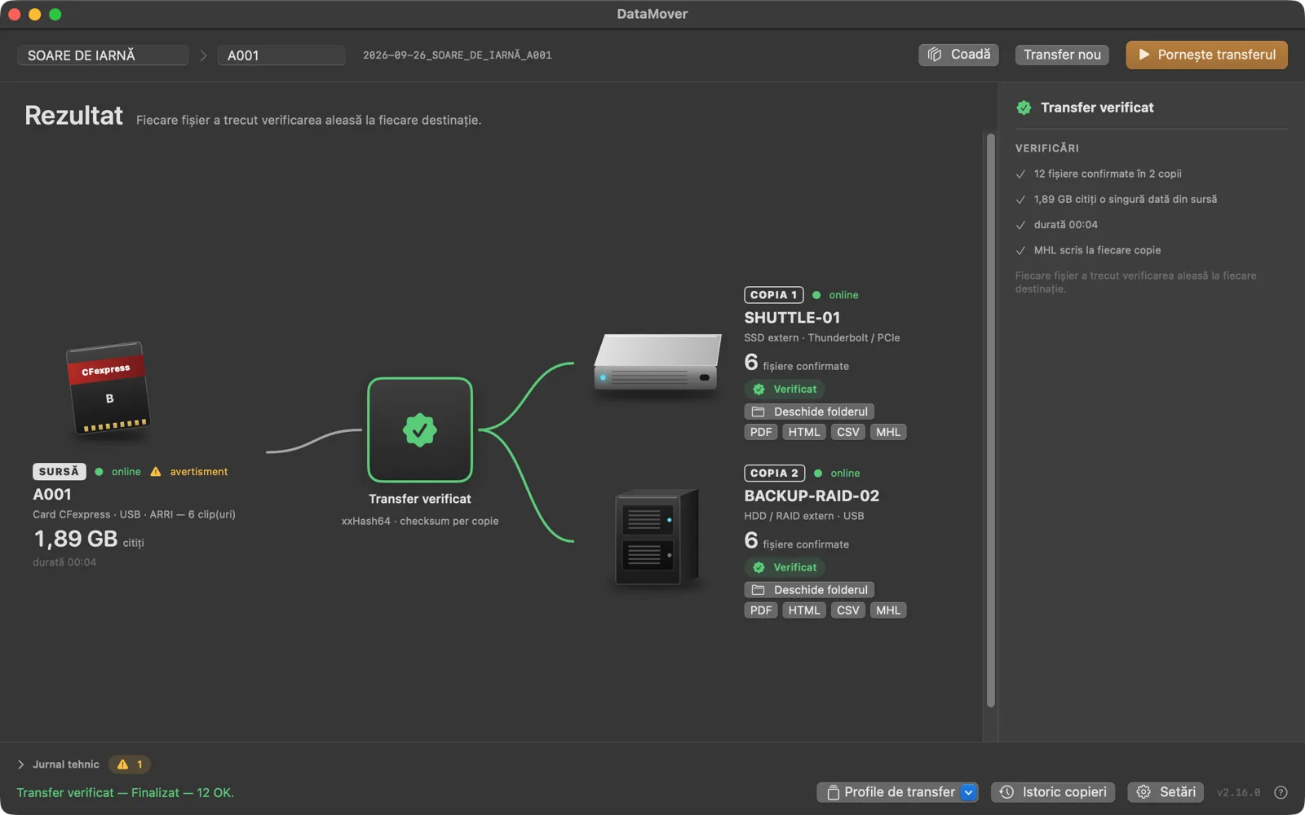Expand the Jurnal tehnic section

tap(20, 764)
